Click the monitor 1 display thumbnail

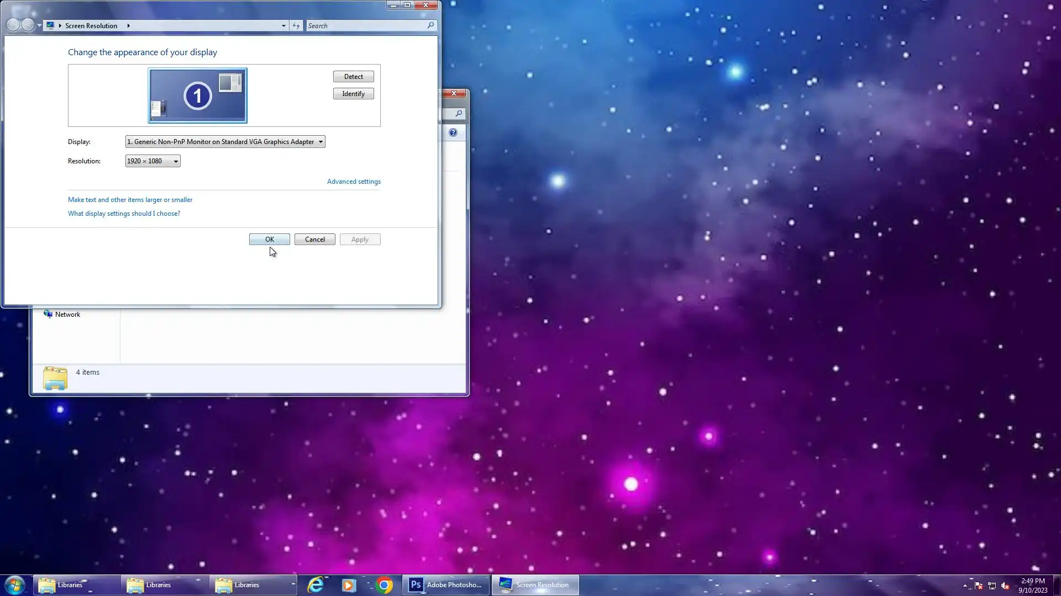click(x=197, y=95)
